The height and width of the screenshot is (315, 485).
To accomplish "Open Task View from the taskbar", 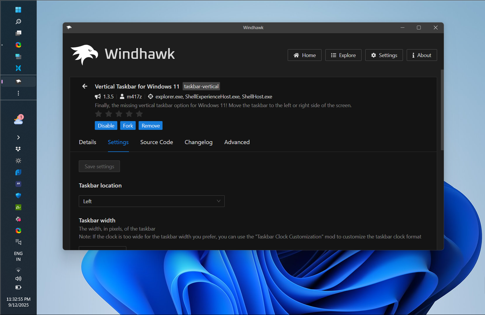I will click(18, 33).
